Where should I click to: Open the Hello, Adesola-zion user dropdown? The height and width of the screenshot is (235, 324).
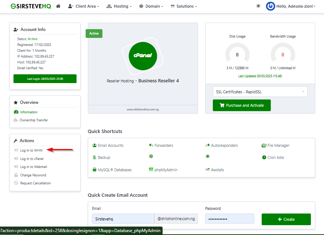click(296, 6)
